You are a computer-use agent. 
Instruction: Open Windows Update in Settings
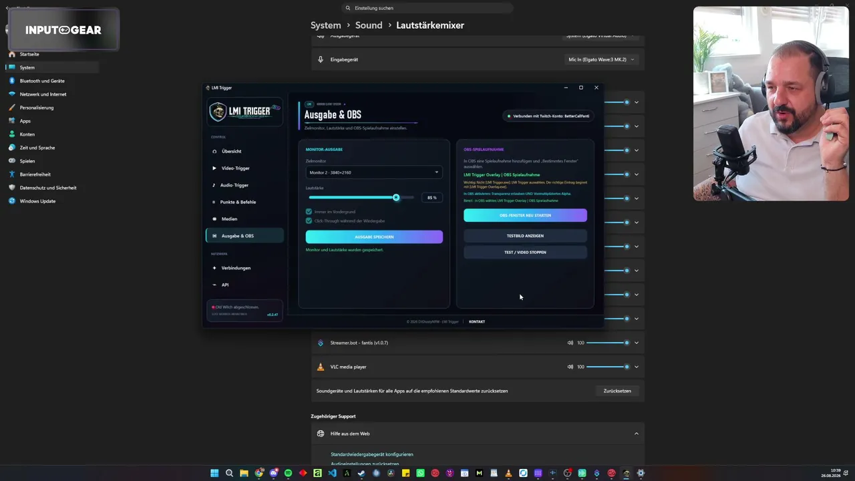pos(52,201)
